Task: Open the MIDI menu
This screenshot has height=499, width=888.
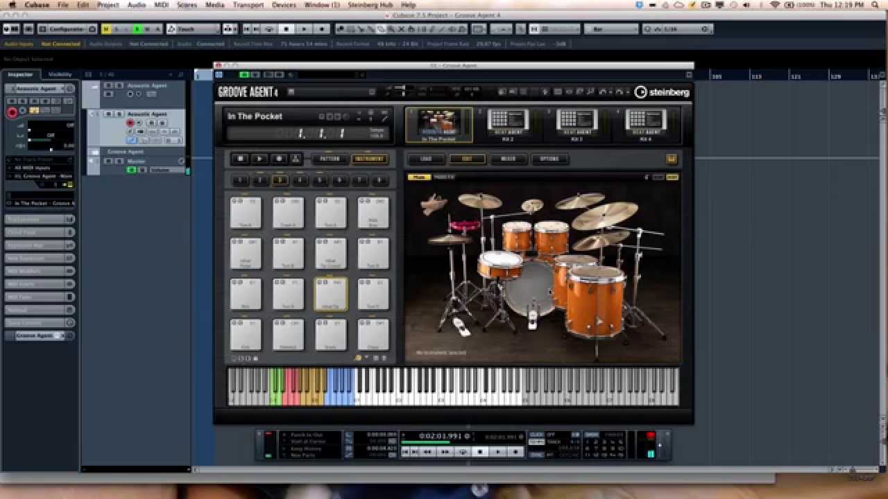Action: pos(162,5)
